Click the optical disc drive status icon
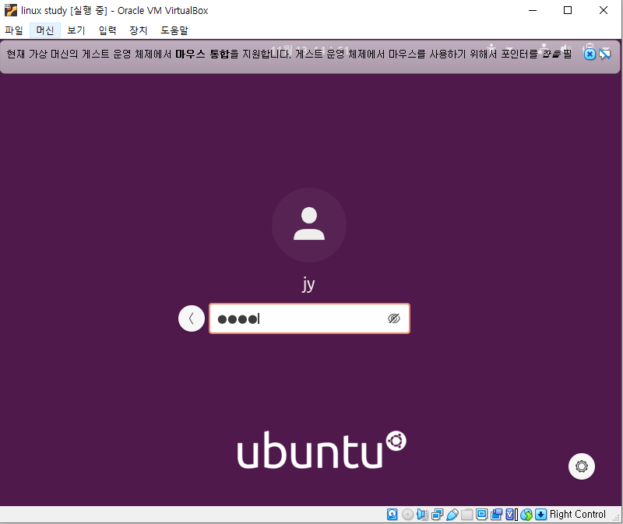The width and height of the screenshot is (623, 524). [x=407, y=515]
